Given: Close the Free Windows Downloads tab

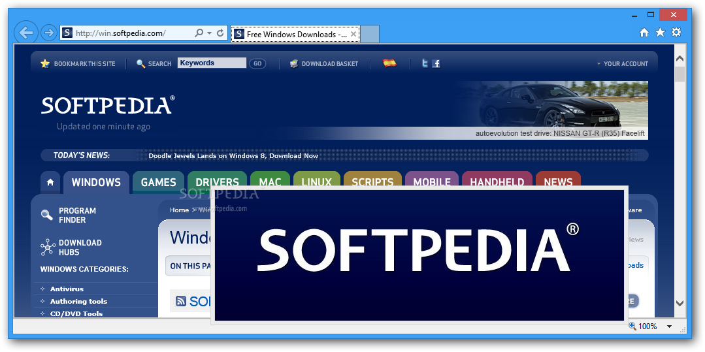Looking at the screenshot, I should pyautogui.click(x=353, y=34).
